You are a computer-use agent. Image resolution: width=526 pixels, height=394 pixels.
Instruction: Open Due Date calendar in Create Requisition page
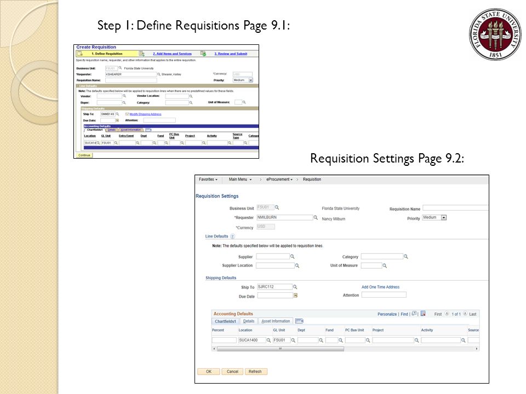(x=117, y=120)
